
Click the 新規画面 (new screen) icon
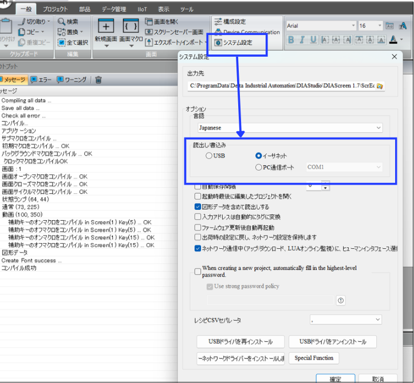coord(107,27)
